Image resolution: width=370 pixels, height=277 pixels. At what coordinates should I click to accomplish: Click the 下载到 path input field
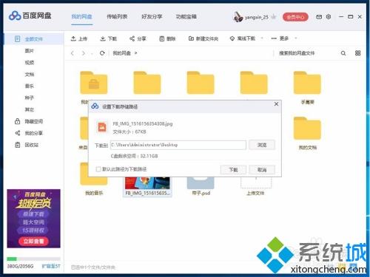pyautogui.click(x=178, y=145)
